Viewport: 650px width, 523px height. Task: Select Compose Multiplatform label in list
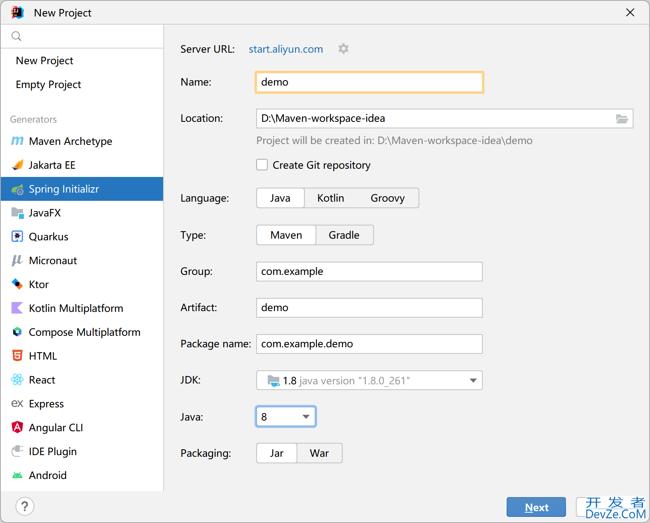tap(84, 332)
